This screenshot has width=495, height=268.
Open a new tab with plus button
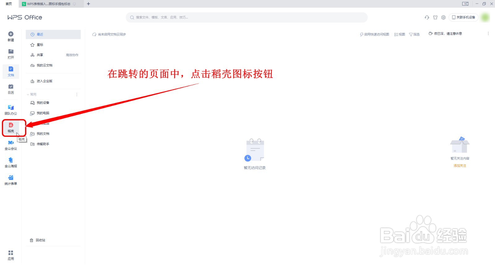[88, 4]
